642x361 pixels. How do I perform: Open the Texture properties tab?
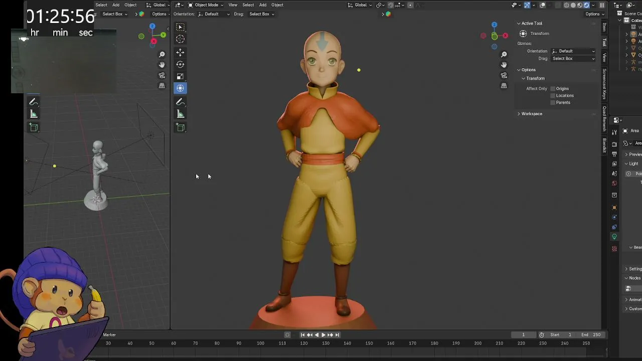[x=614, y=249]
